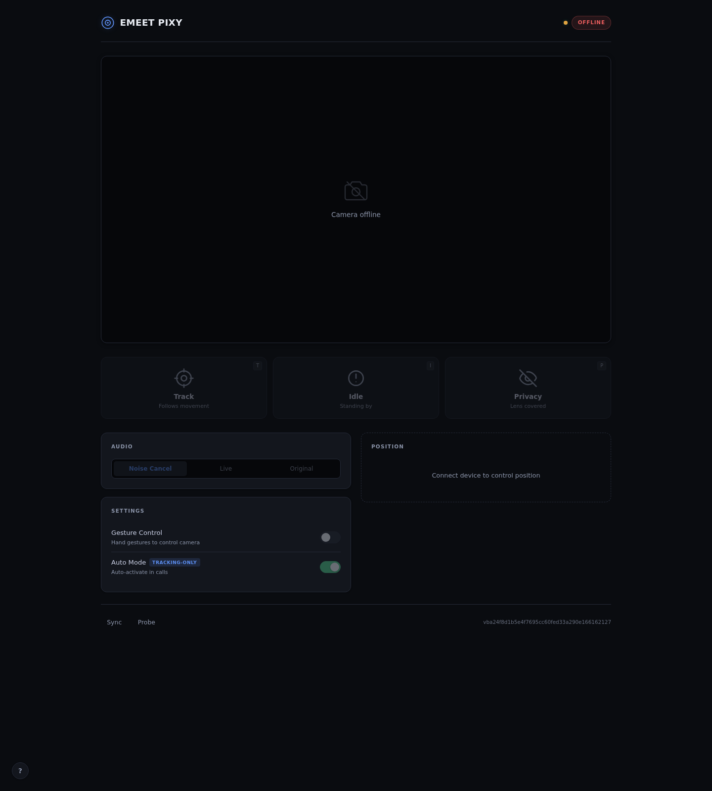Click the Idle card's I shortcut badge
This screenshot has height=791, width=712.
pyautogui.click(x=430, y=366)
